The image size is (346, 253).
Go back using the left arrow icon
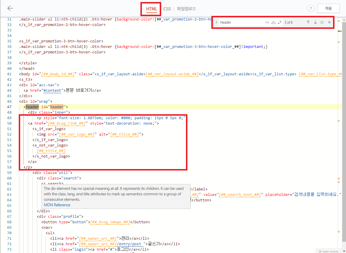point(10,8)
